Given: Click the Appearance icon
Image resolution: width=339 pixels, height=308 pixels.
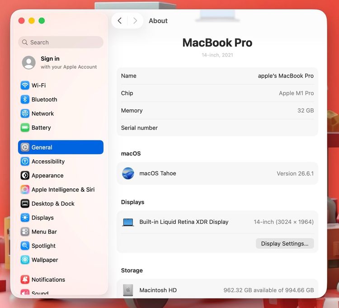Looking at the screenshot, I should tap(25, 175).
